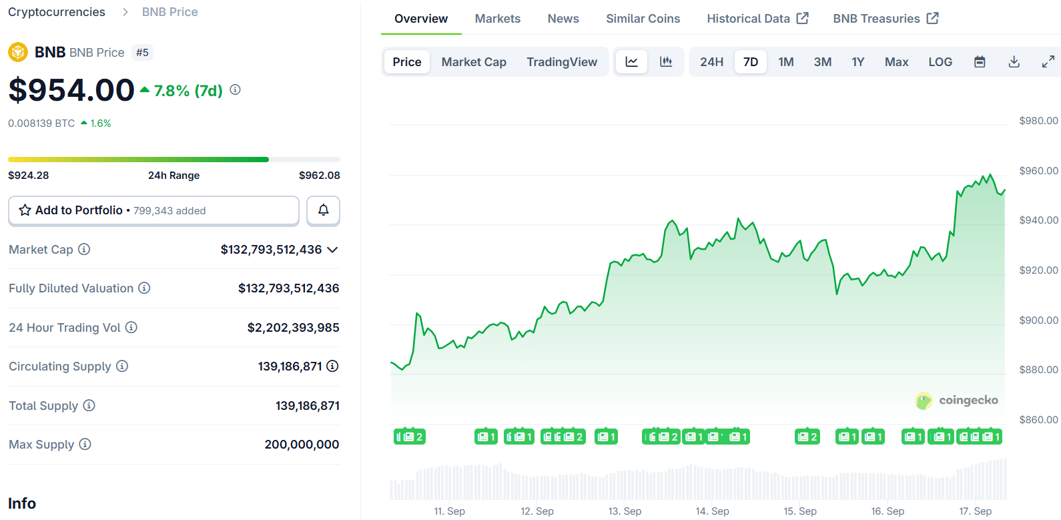Image resolution: width=1061 pixels, height=520 pixels.
Task: Open the Total Supply info icon
Action: pos(89,405)
